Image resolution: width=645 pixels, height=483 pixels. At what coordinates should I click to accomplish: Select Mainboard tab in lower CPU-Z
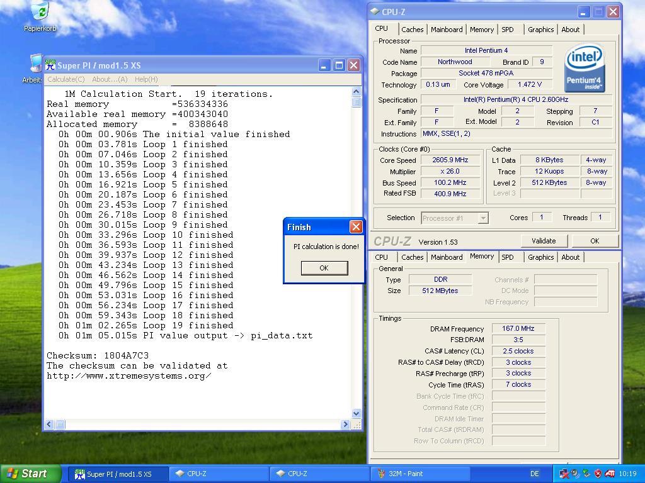pyautogui.click(x=447, y=257)
